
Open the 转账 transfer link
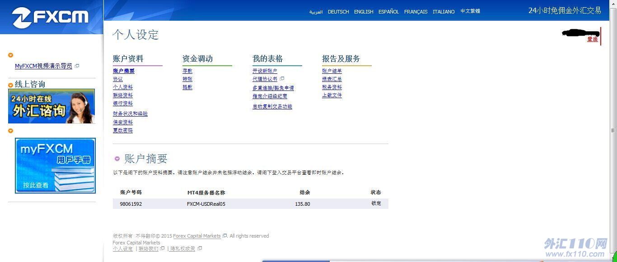pos(187,79)
